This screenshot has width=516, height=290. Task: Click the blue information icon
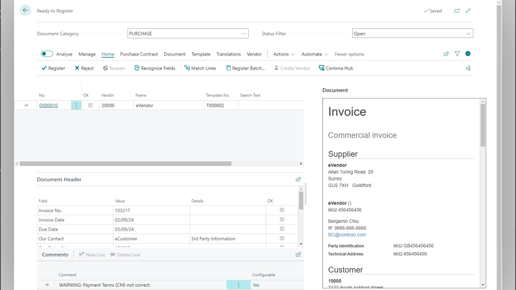pyautogui.click(x=468, y=54)
